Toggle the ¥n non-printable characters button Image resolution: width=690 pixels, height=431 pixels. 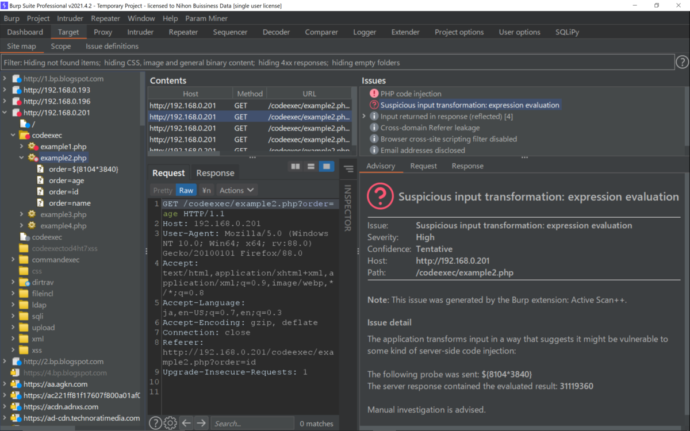(x=206, y=190)
